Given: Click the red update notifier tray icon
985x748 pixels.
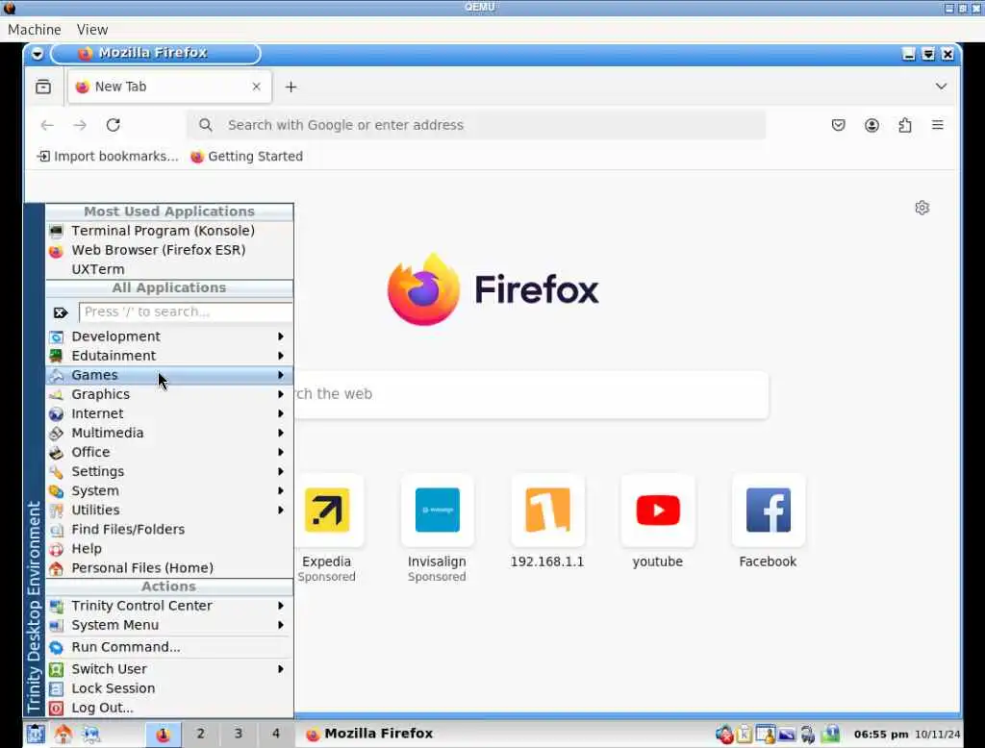Looking at the screenshot, I should point(725,734).
